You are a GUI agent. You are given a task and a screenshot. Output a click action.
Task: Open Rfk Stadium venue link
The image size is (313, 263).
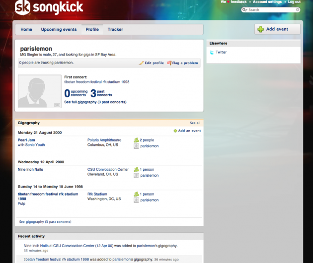(97, 194)
